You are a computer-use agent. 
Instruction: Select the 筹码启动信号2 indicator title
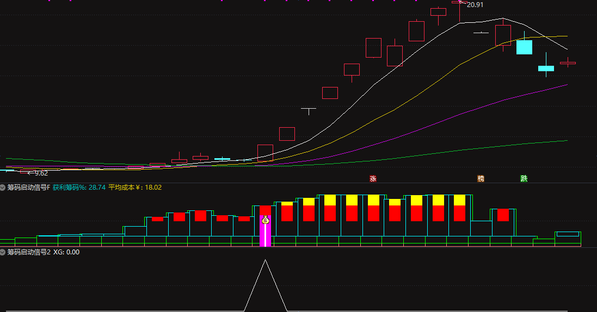(28, 252)
